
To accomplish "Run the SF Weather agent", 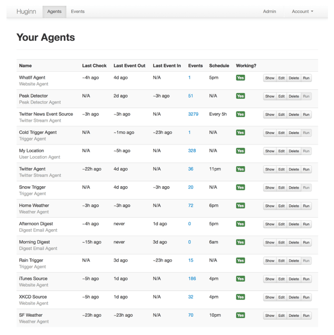I will 306,316.
